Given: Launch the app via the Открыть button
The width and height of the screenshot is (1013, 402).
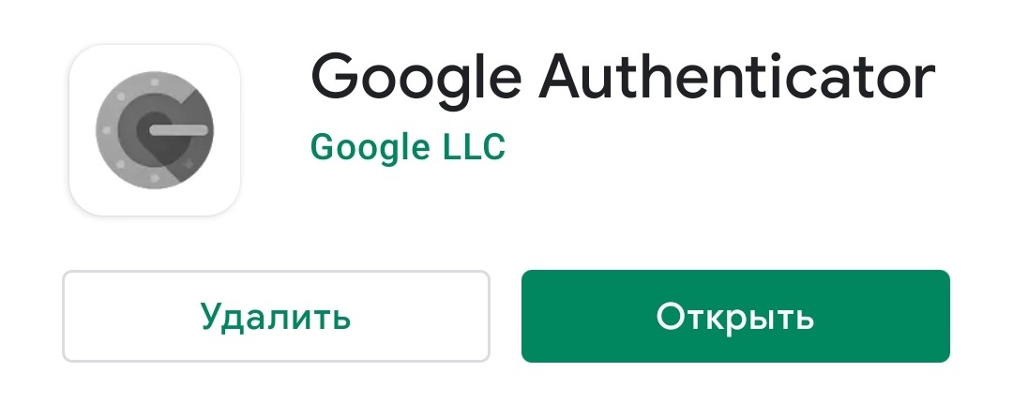Looking at the screenshot, I should tap(735, 316).
